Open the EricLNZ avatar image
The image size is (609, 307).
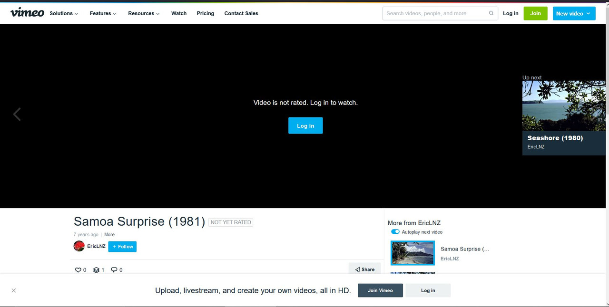79,246
